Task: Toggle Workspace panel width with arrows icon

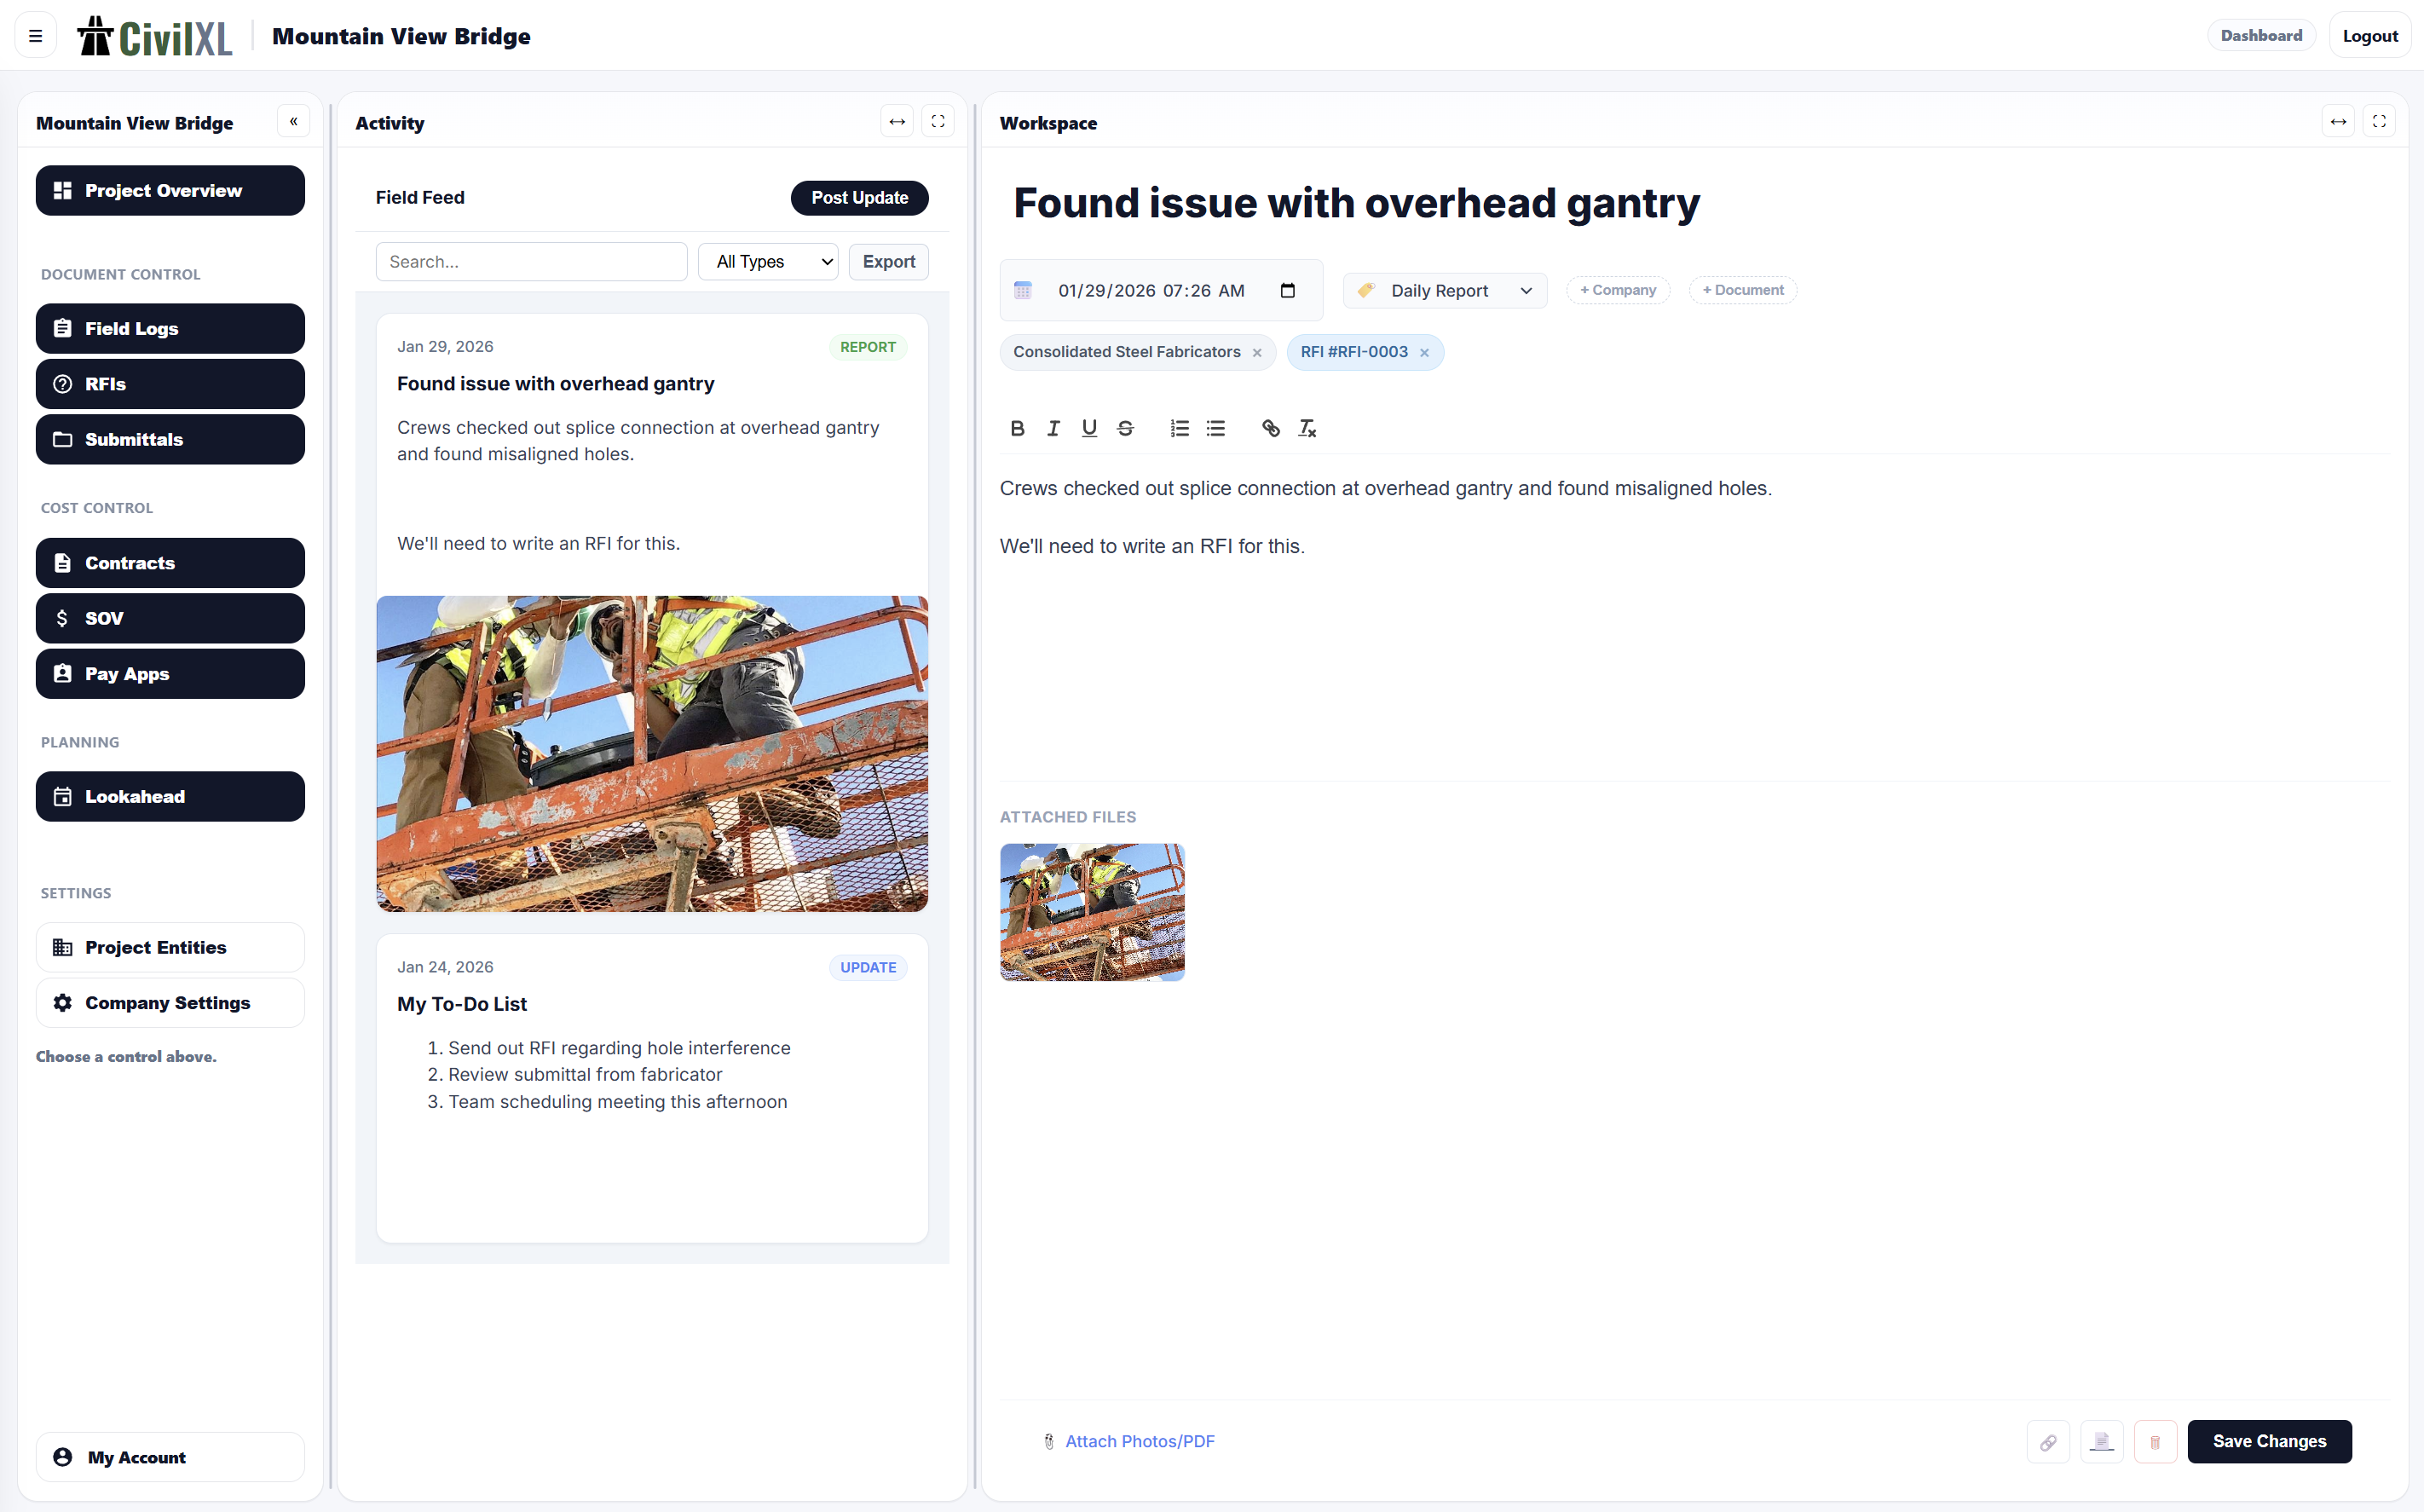Action: click(x=2338, y=122)
